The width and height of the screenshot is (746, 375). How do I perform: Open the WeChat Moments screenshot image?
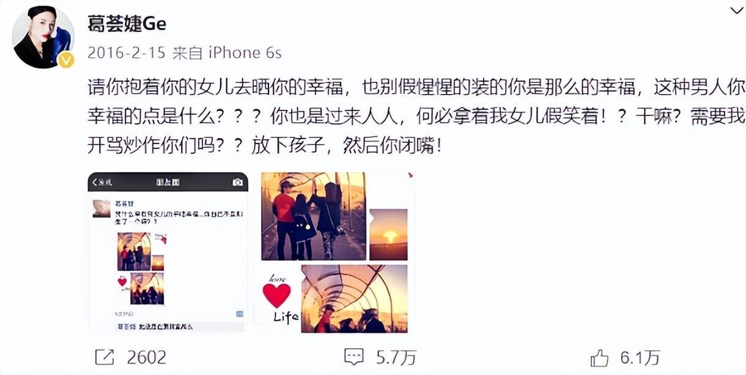(x=168, y=253)
